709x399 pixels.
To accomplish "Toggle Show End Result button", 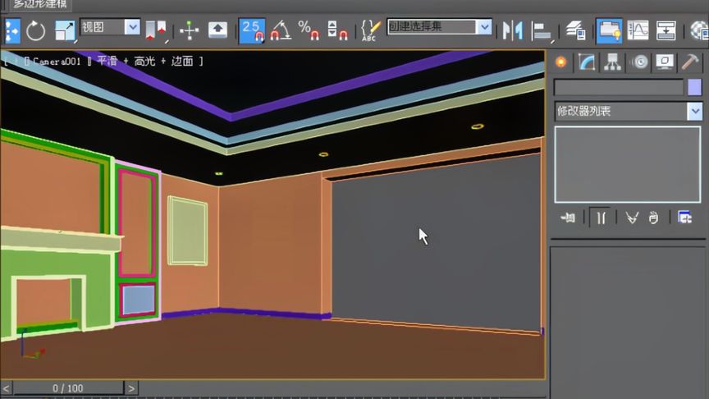I will point(601,218).
